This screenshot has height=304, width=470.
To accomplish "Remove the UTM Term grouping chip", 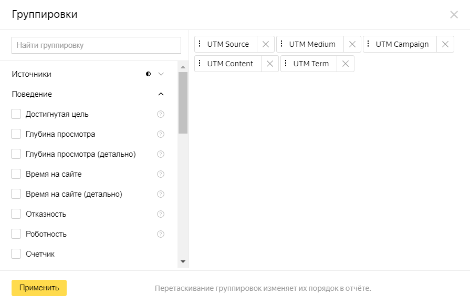I will [346, 64].
